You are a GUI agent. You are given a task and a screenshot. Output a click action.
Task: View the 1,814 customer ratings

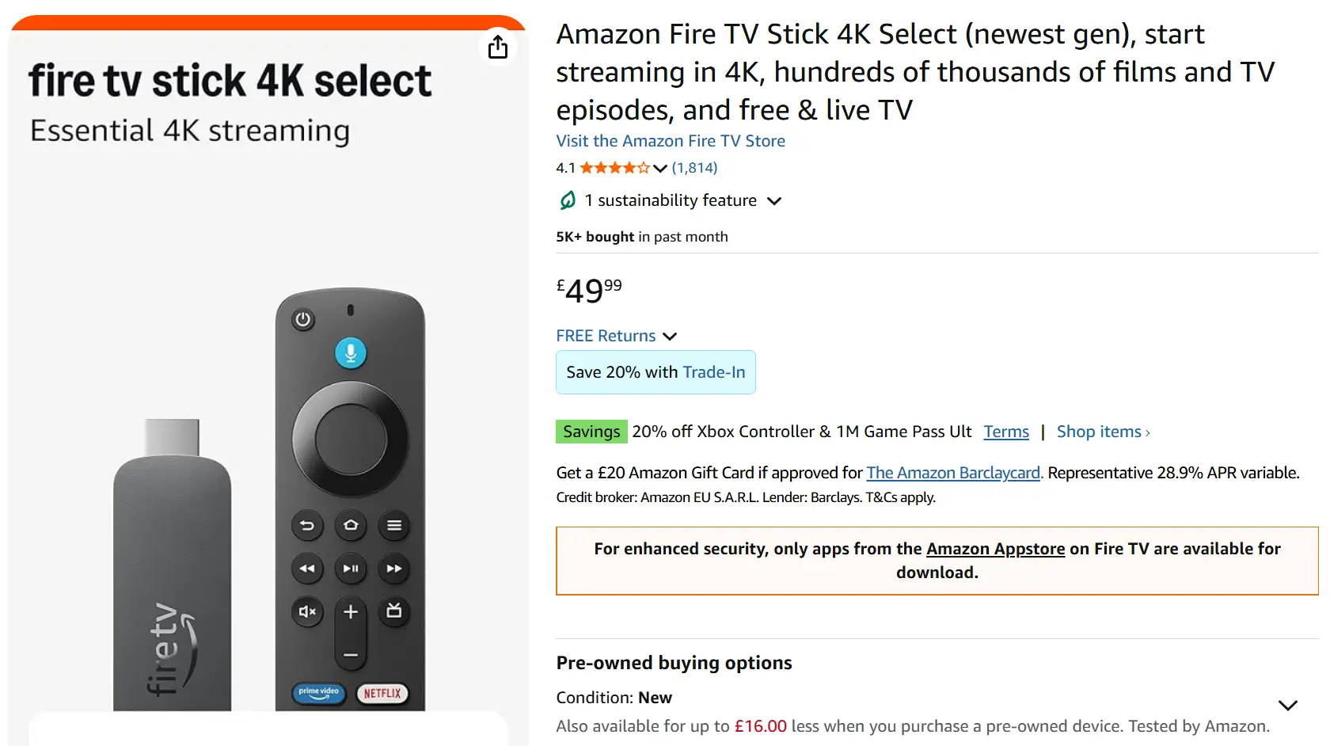694,167
